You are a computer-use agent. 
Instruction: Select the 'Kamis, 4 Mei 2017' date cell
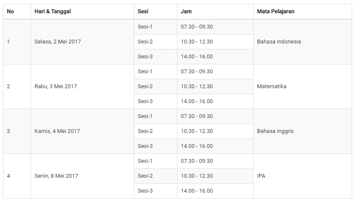point(82,131)
